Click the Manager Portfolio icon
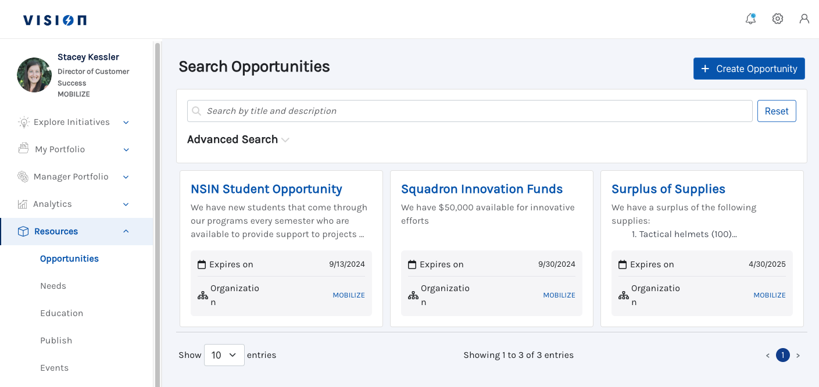This screenshot has width=819, height=387. click(23, 177)
